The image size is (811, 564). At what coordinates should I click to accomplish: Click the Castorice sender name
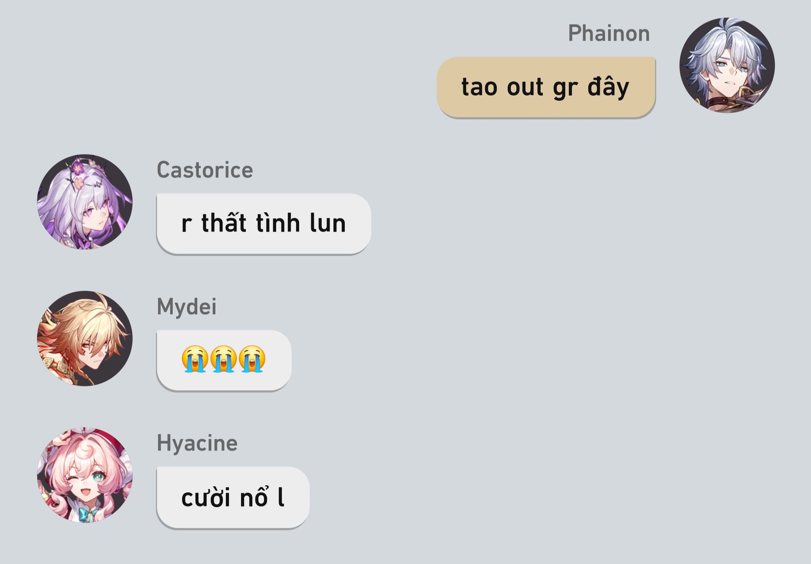(205, 170)
